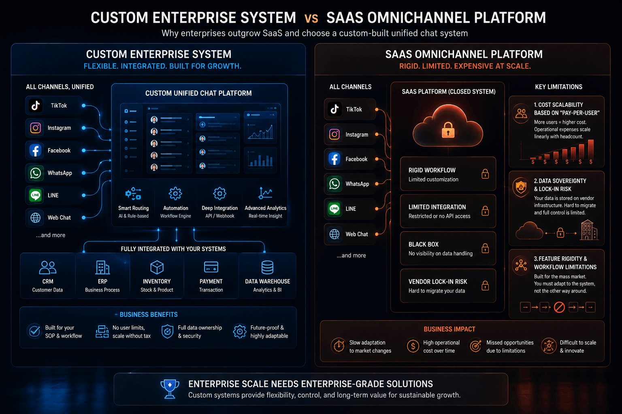Click the 'FULLY INTEGRATED WITH YOUR SYSTEMS' label
The image size is (622, 414).
click(173, 249)
